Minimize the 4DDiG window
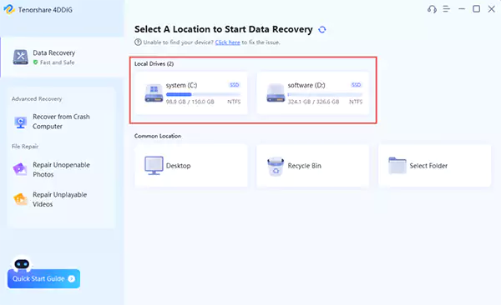The height and width of the screenshot is (305, 501). [x=462, y=9]
